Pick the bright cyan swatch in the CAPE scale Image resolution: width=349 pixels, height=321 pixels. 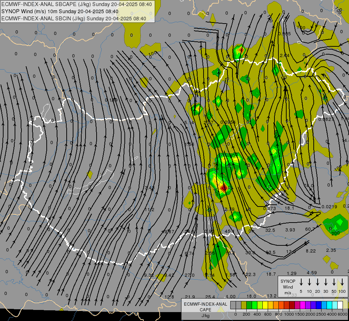329,305
